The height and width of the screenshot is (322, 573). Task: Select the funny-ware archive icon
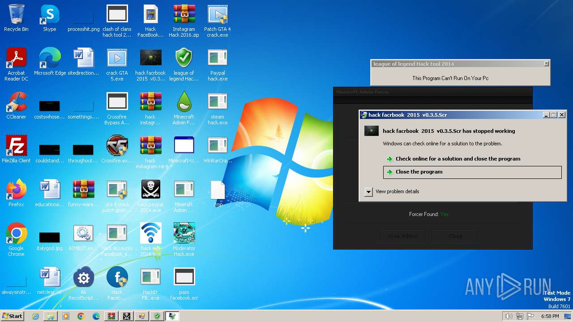click(83, 193)
